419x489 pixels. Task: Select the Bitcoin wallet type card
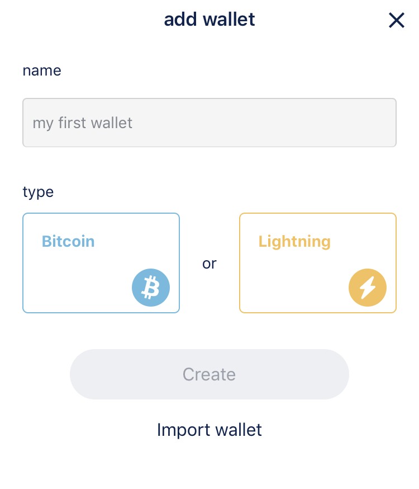(101, 263)
